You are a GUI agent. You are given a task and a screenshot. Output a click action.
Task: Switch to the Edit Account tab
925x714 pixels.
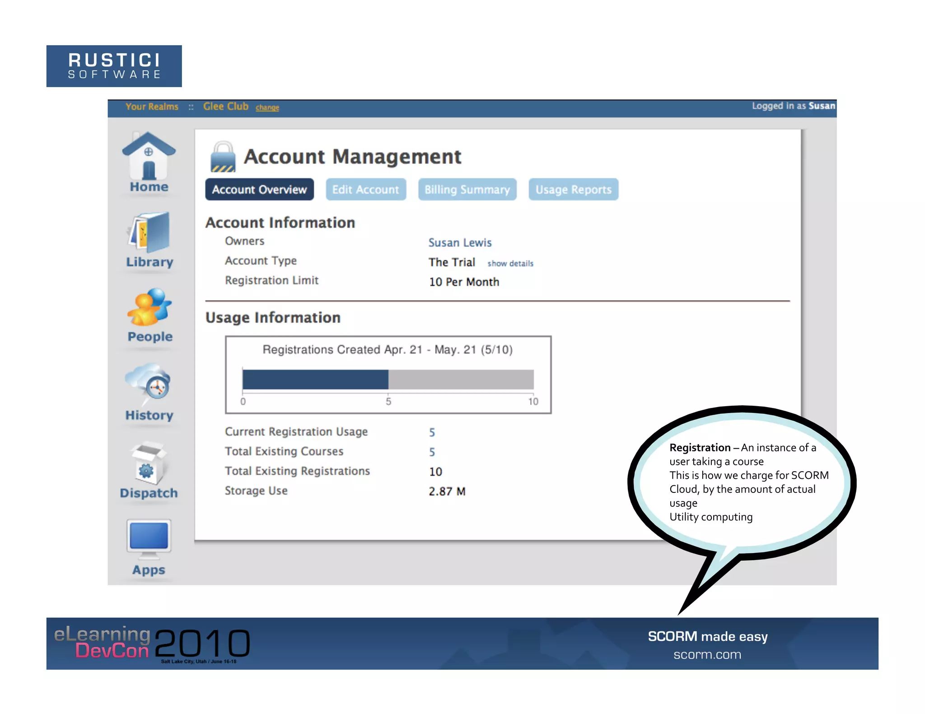tap(366, 190)
